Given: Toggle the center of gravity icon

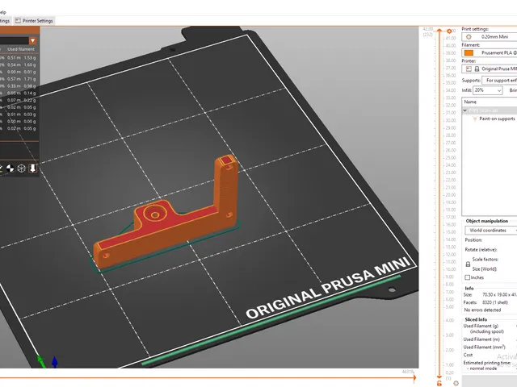Looking at the screenshot, I should [11, 169].
